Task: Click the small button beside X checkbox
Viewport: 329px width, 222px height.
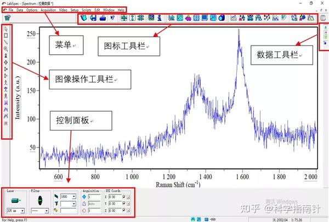Action: [128, 197]
